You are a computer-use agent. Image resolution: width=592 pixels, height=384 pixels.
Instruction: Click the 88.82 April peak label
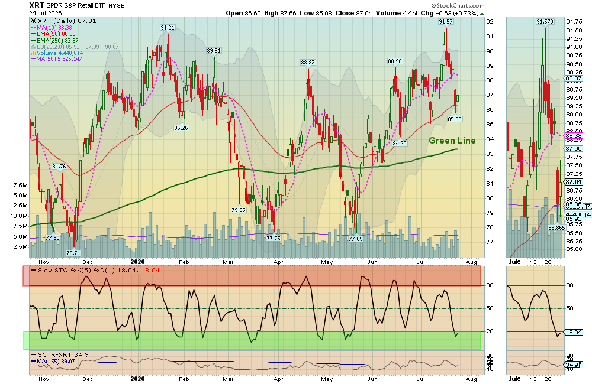[308, 63]
